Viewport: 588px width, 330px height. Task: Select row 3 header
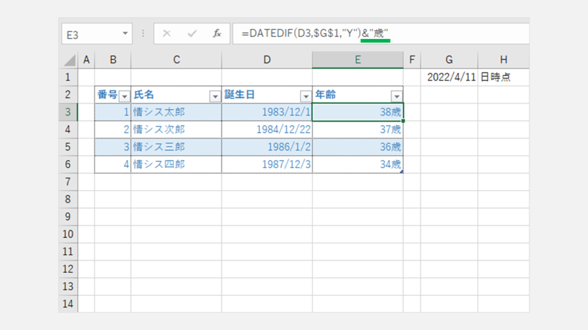(68, 112)
